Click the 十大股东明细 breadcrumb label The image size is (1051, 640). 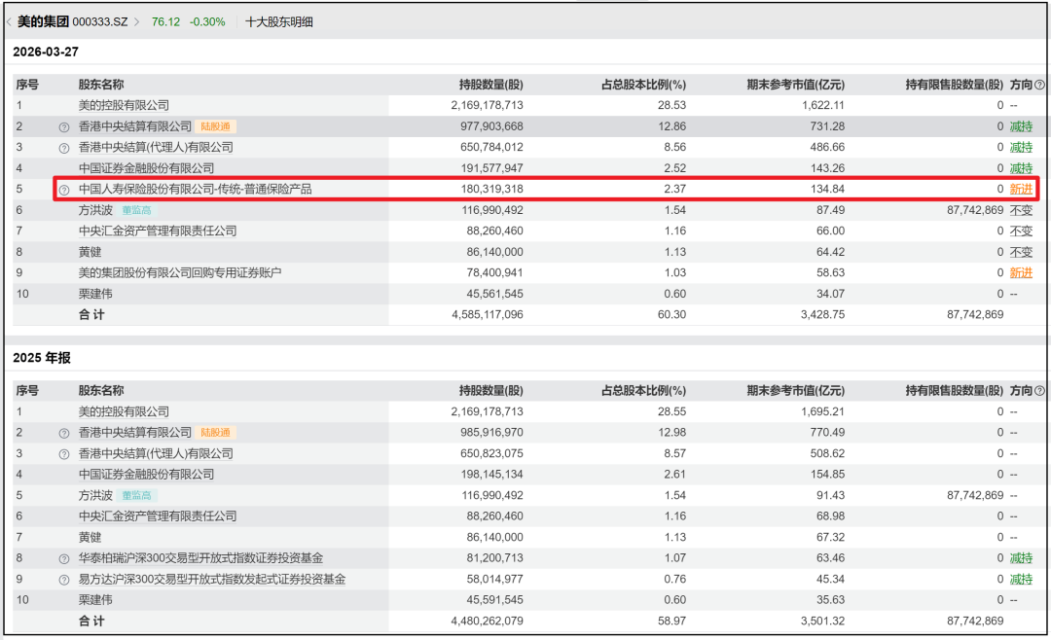[279, 22]
